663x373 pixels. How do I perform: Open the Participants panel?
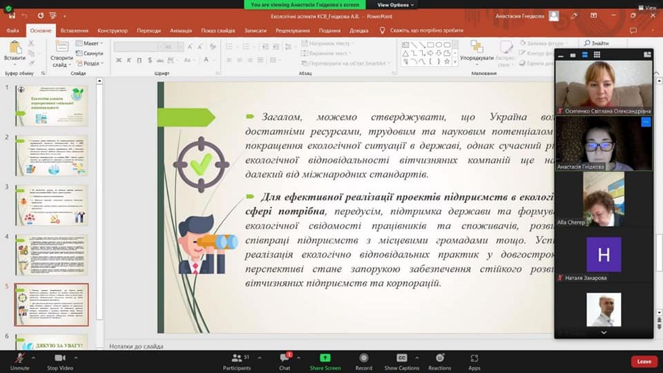tap(237, 358)
